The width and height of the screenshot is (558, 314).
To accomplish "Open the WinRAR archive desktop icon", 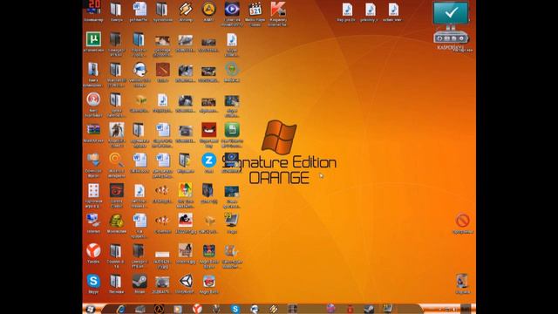I will click(x=93, y=130).
